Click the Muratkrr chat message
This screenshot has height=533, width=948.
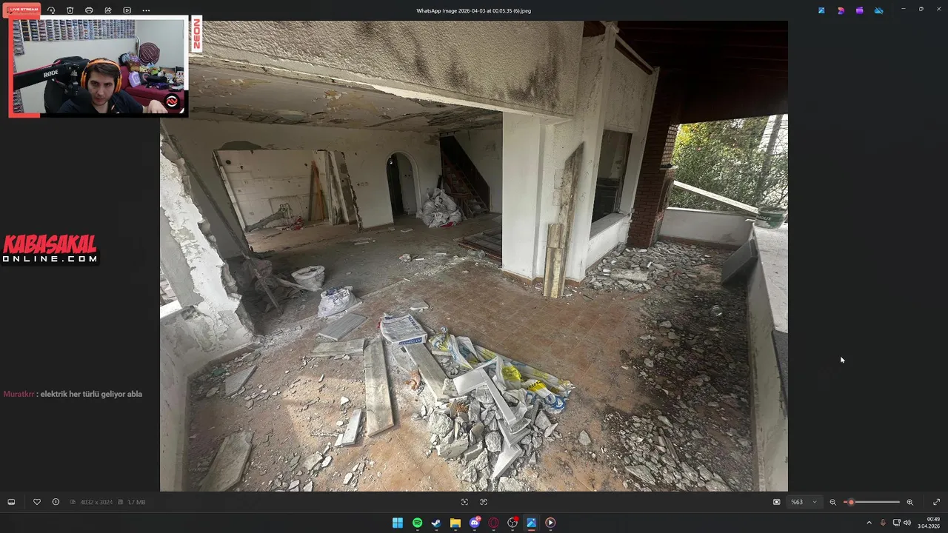(x=73, y=394)
